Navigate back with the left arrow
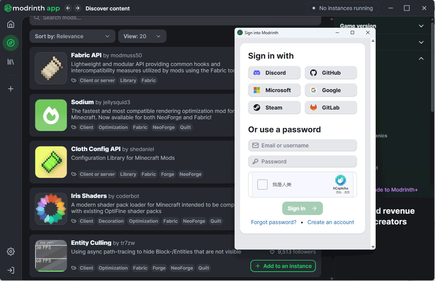The width and height of the screenshot is (435, 281). tap(68, 8)
